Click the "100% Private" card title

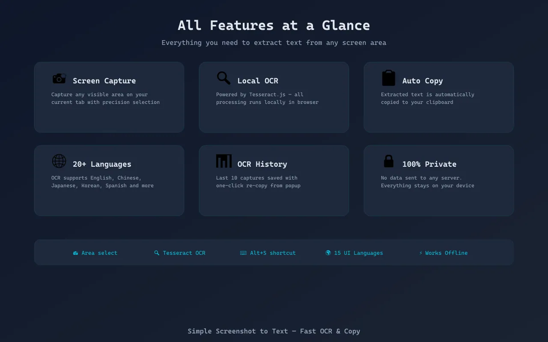(x=429, y=164)
